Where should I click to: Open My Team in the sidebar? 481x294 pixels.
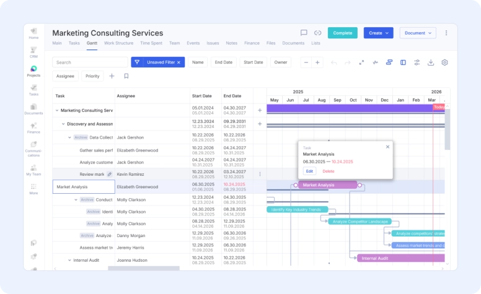point(33,170)
